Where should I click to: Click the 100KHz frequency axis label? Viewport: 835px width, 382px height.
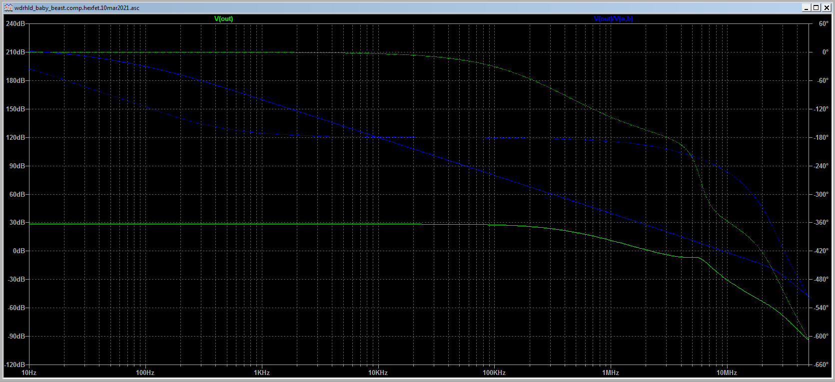coord(494,373)
